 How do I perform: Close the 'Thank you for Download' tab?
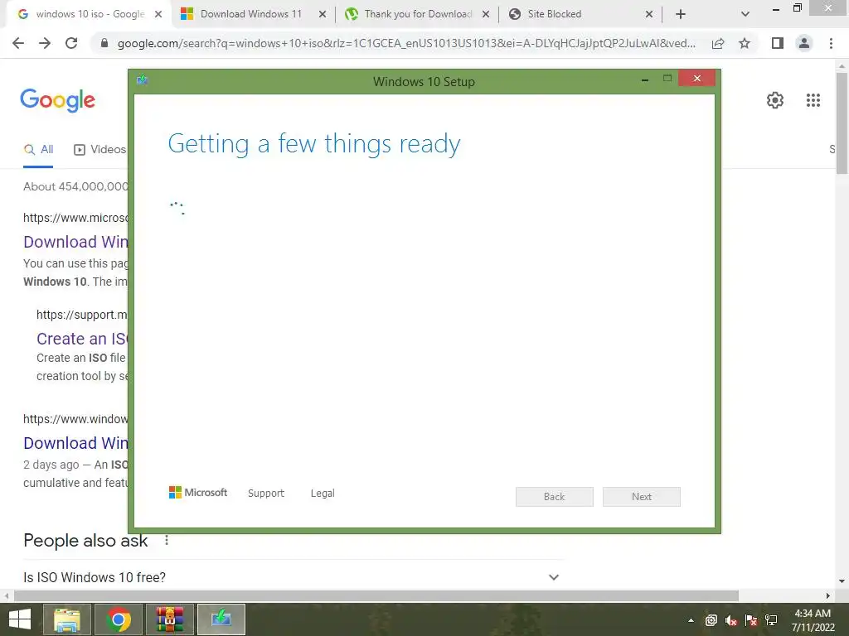click(486, 15)
